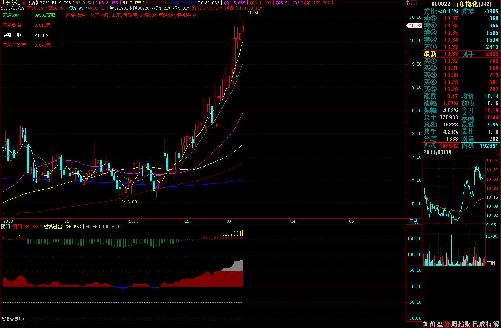Click the 卖① 10.33 ask row

pyautogui.click(x=461, y=47)
